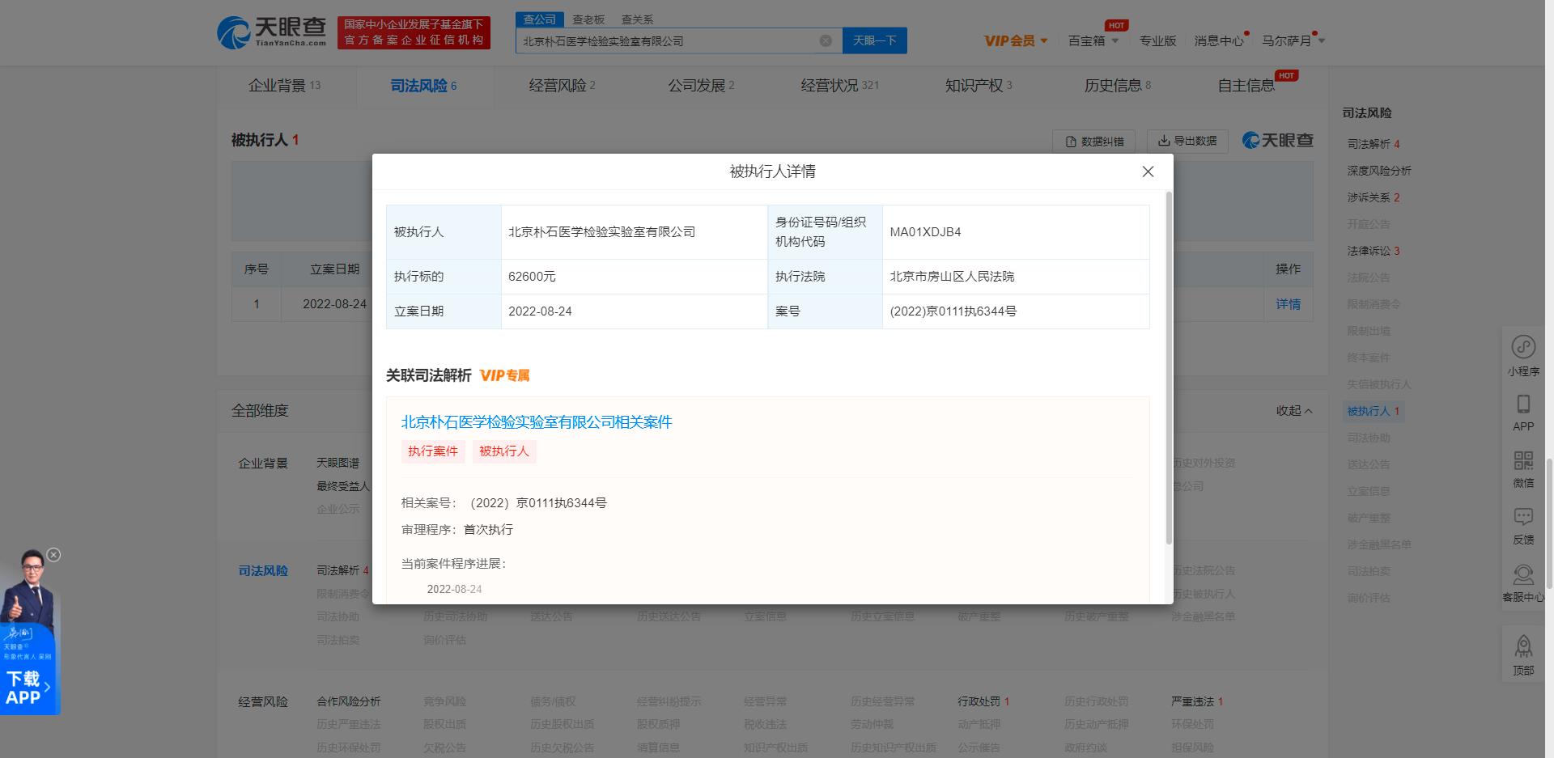Open 小程序 from the side toolbar
Image resolution: width=1554 pixels, height=758 pixels.
[x=1523, y=356]
